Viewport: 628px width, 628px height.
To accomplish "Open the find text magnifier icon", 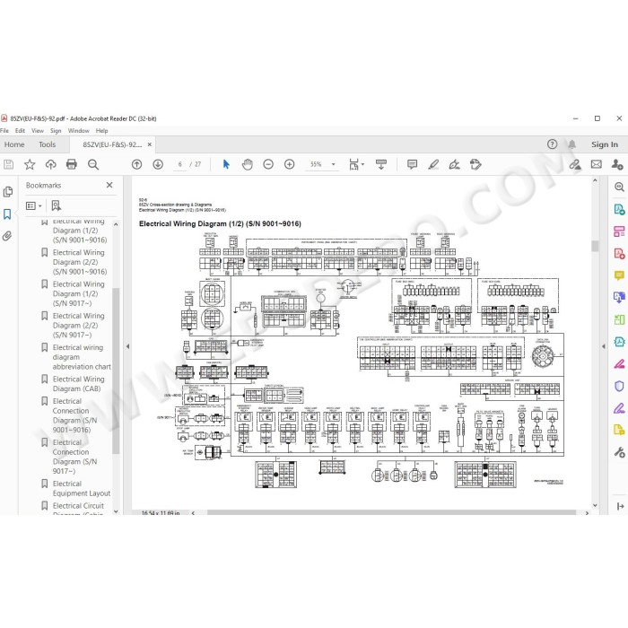I will (x=93, y=164).
